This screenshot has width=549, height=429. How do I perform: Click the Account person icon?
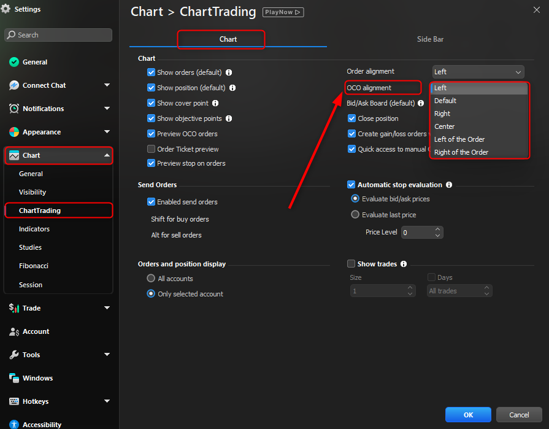coord(14,331)
